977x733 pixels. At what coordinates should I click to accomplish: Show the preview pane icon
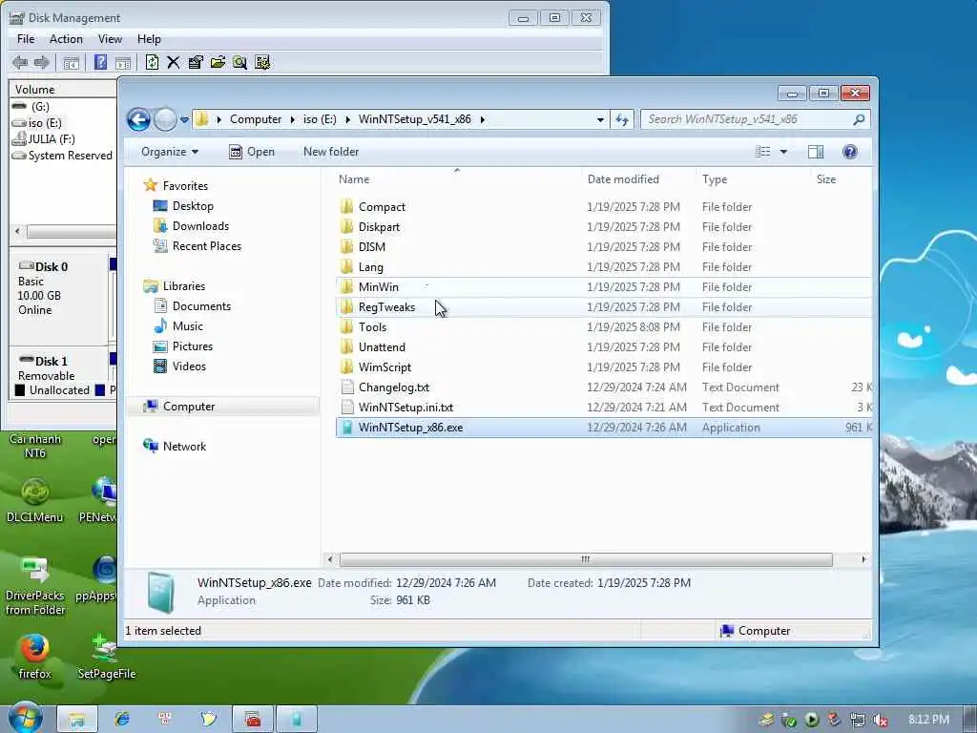(x=816, y=152)
